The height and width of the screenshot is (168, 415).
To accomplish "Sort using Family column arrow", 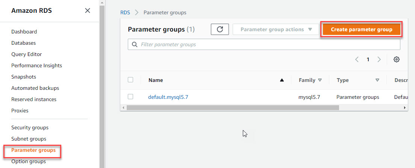I will tap(320, 80).
